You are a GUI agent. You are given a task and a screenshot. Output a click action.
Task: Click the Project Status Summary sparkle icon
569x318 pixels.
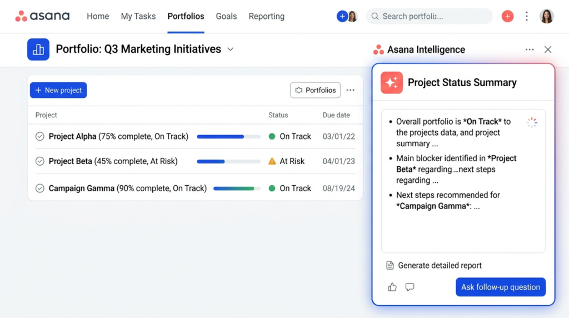392,83
